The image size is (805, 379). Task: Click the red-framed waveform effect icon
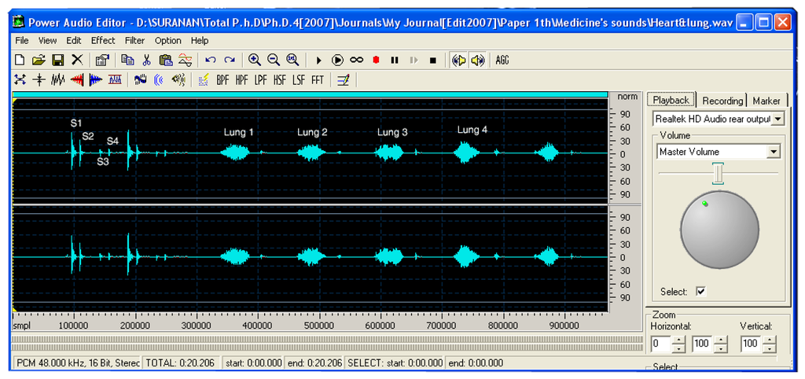coord(115,79)
